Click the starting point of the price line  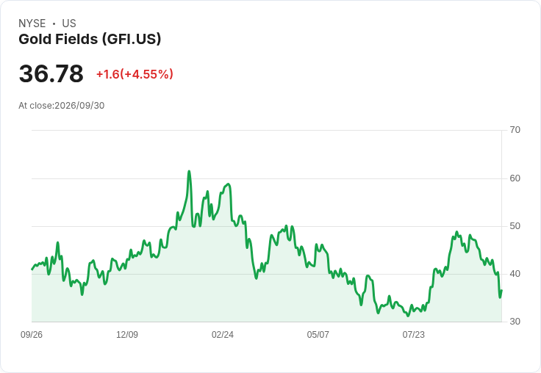[x=32, y=269]
